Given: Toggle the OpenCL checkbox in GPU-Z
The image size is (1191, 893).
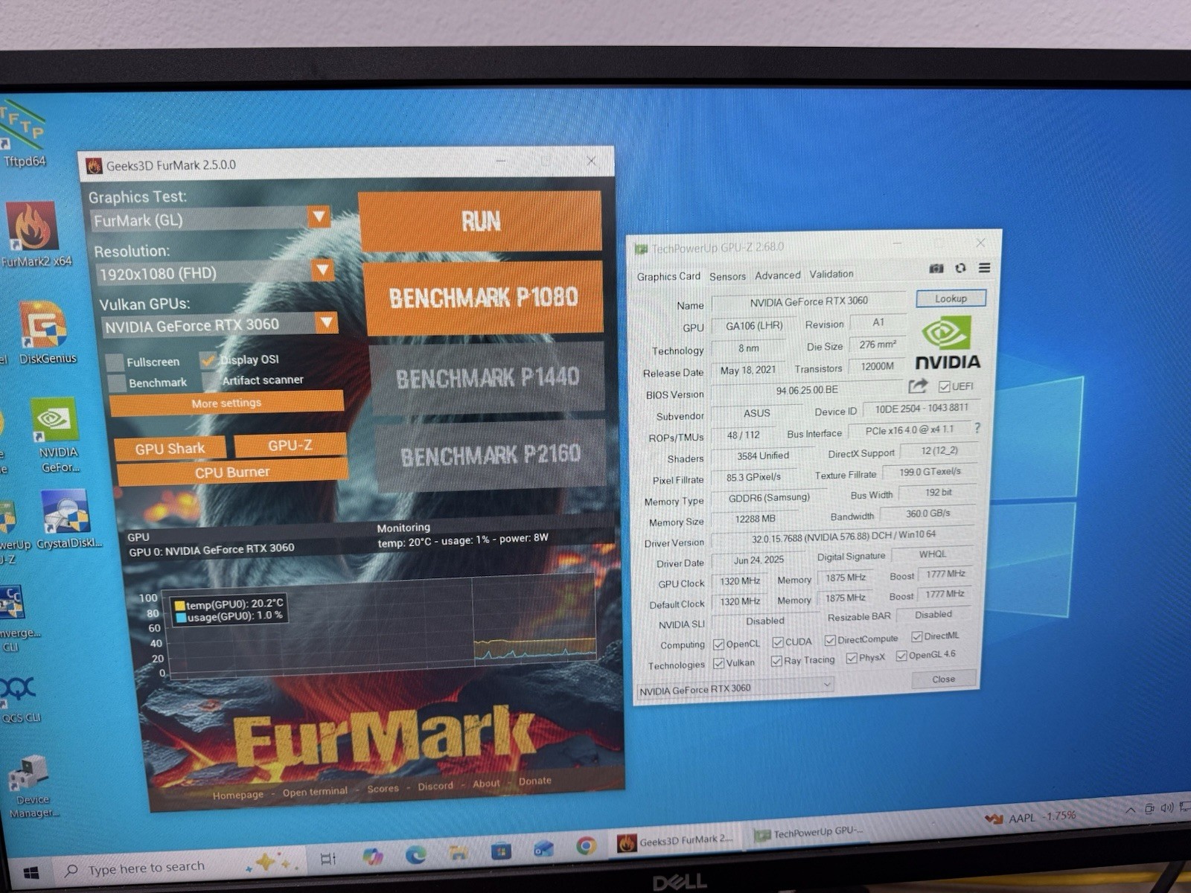Looking at the screenshot, I should point(718,644).
